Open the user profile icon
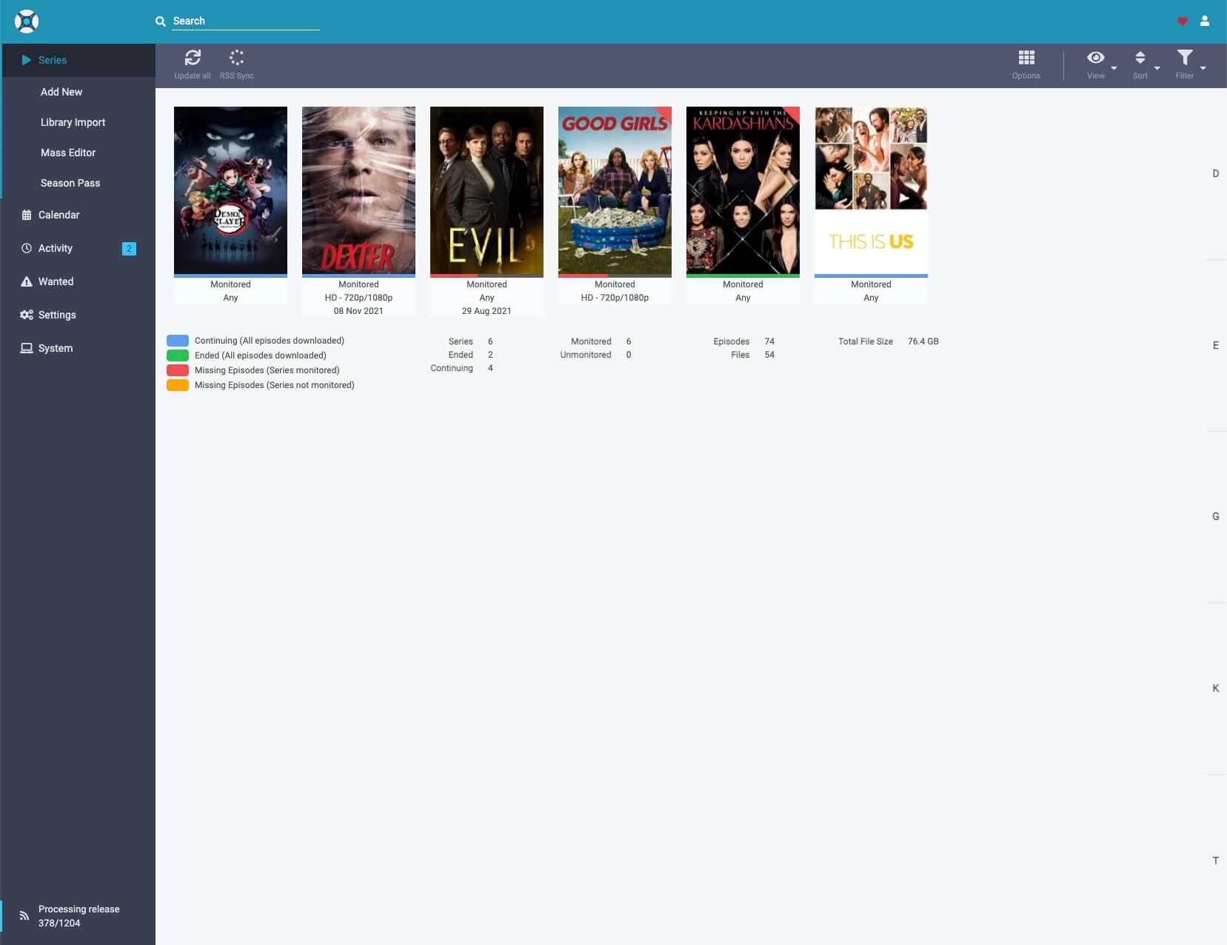 click(1205, 21)
